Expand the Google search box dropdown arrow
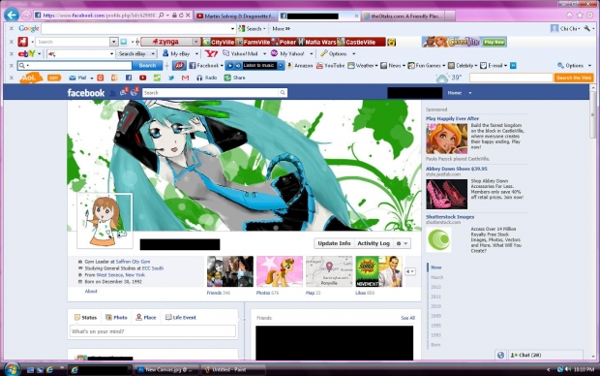600x376 pixels. point(232,29)
